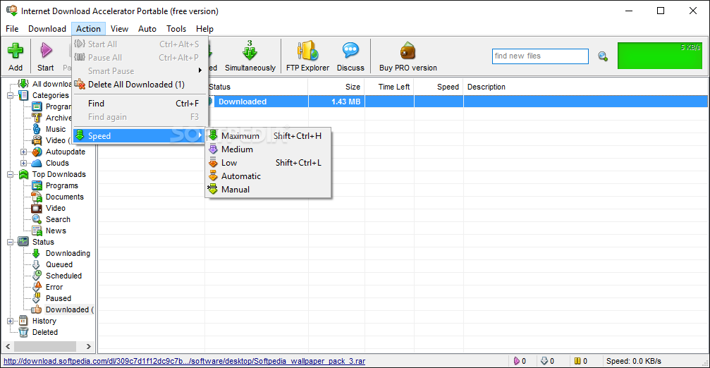Click the History tree node icon
This screenshot has width=710, height=368.
[23, 321]
